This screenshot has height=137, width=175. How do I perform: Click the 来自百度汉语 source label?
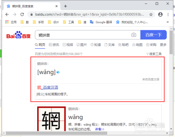[x=150, y=79]
